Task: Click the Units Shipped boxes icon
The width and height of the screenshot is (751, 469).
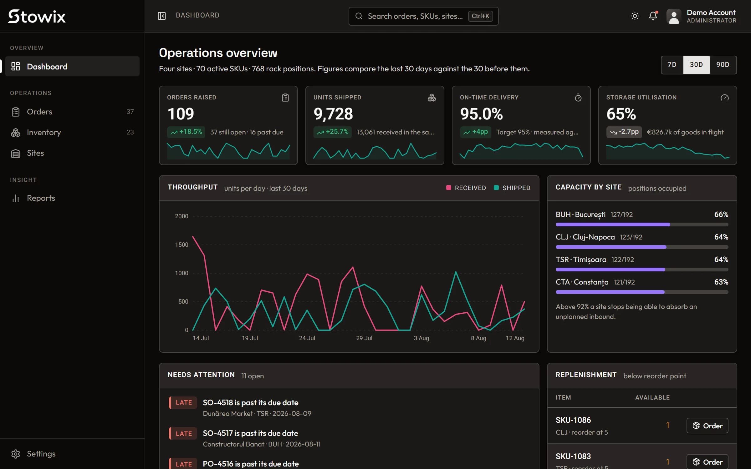Action: click(x=432, y=98)
